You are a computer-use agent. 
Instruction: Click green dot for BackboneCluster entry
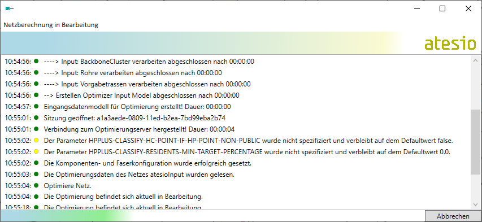coord(36,61)
